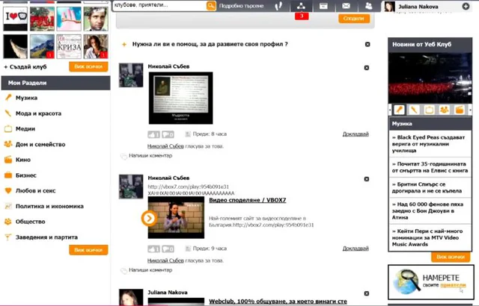Select the Music microphone tab in news widget
Viewport: 479px width, 306px height.
pyautogui.click(x=399, y=110)
